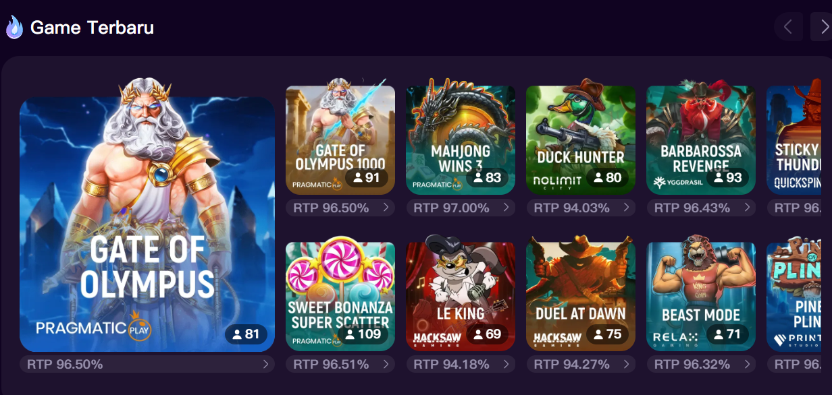Click the Nolimit City logo on Duck Hunter
This screenshot has height=395, width=832.
pos(557,183)
